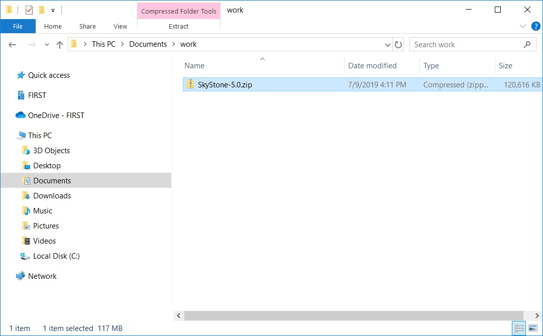
Task: Switch to large thumbnails view icon
Action: pos(533,328)
